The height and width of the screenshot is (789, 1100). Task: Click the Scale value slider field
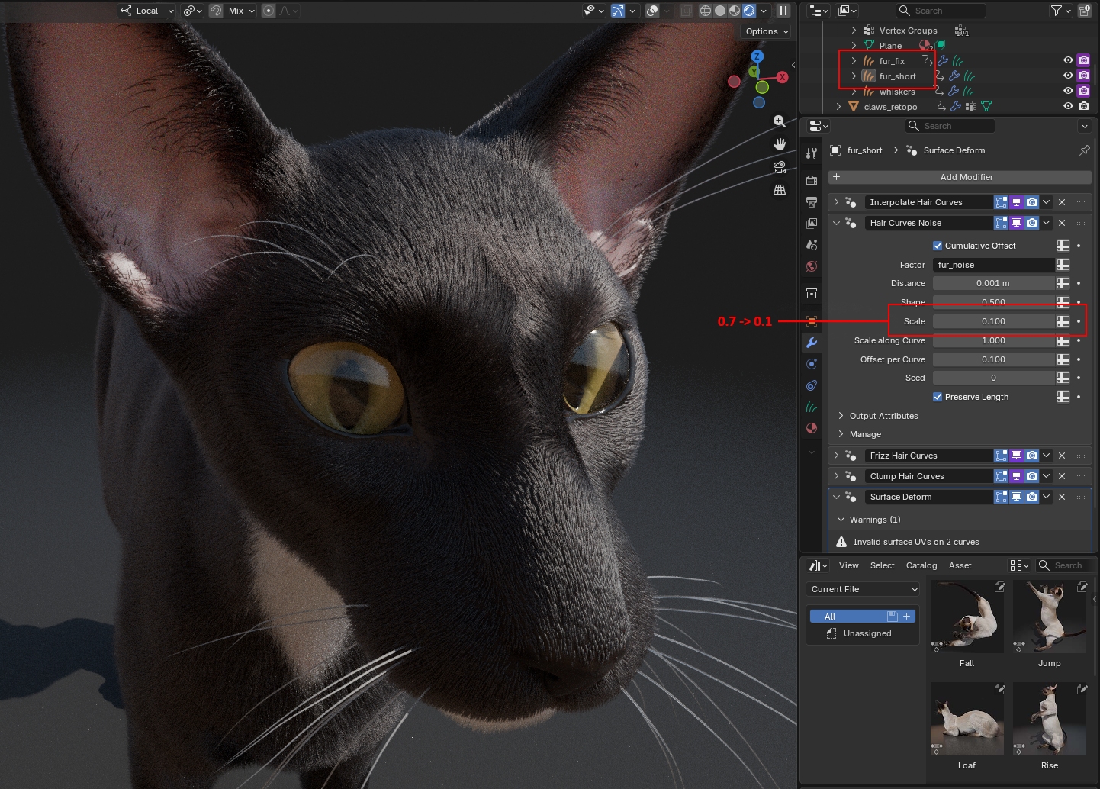click(x=992, y=321)
